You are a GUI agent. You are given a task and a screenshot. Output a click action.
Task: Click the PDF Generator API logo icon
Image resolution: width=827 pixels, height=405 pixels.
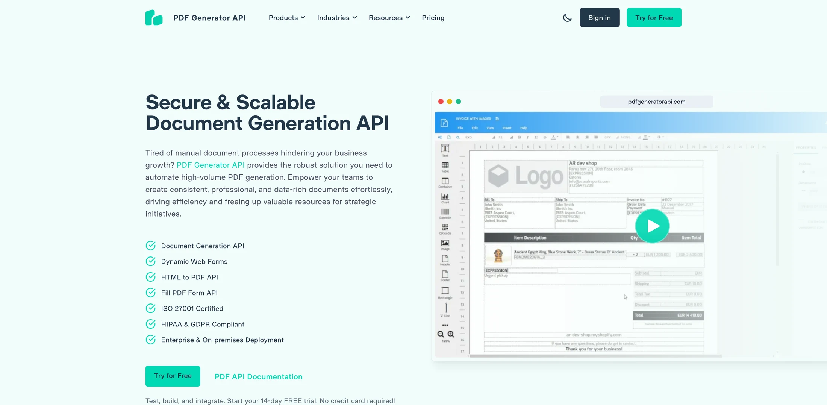(154, 18)
